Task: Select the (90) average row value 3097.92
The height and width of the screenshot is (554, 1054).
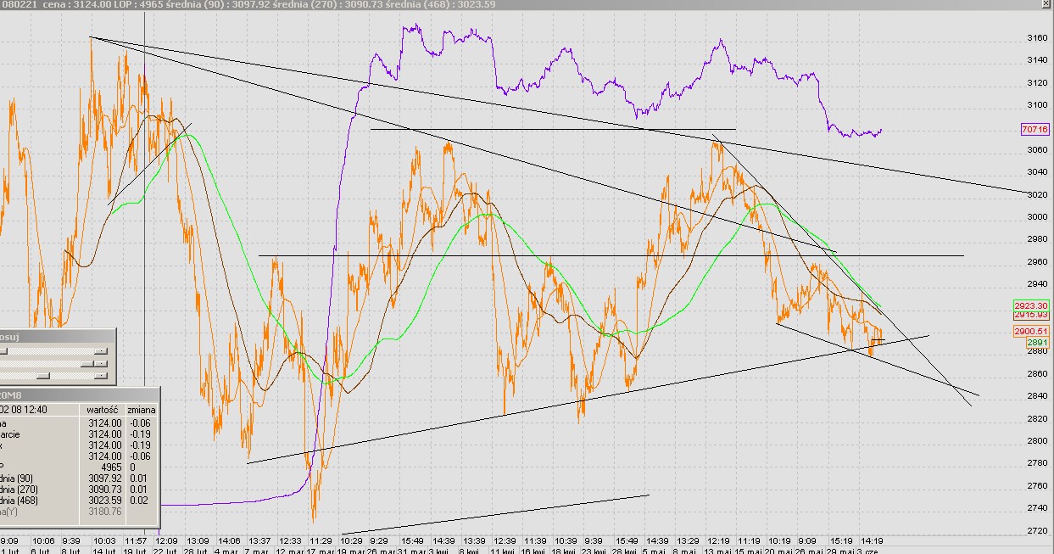Action: (105, 478)
